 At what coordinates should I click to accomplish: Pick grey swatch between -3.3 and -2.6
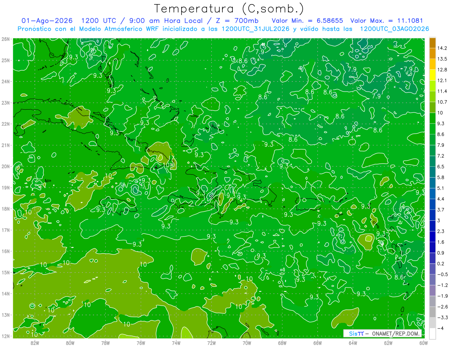point(432,312)
